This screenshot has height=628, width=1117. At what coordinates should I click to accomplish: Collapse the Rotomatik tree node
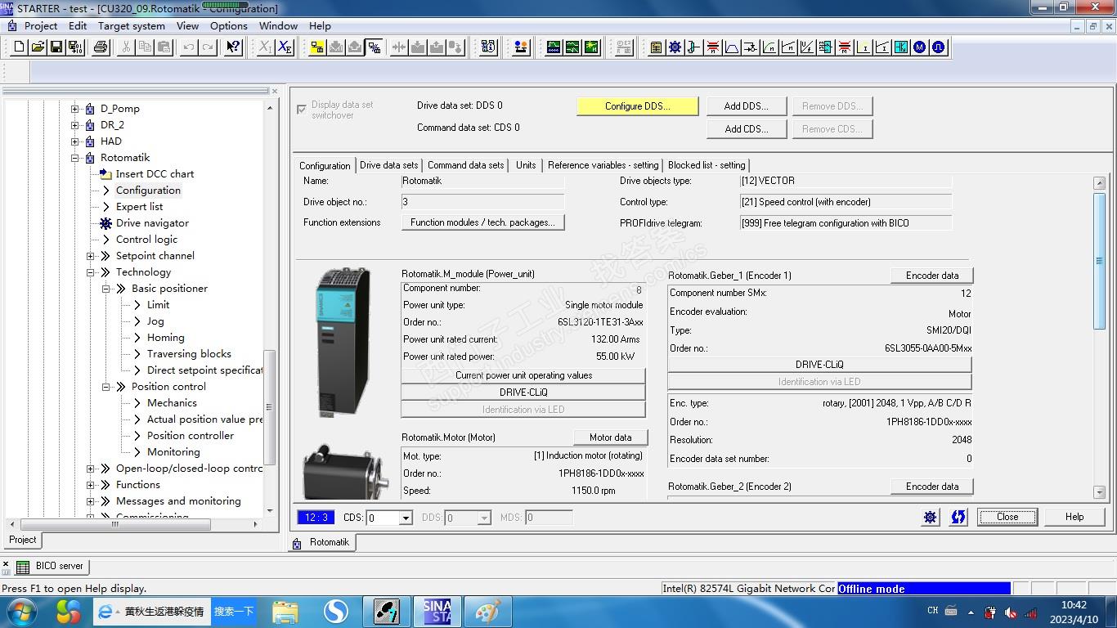[x=75, y=158]
